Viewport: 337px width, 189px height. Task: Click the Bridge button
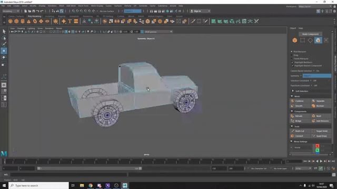(x=300, y=121)
